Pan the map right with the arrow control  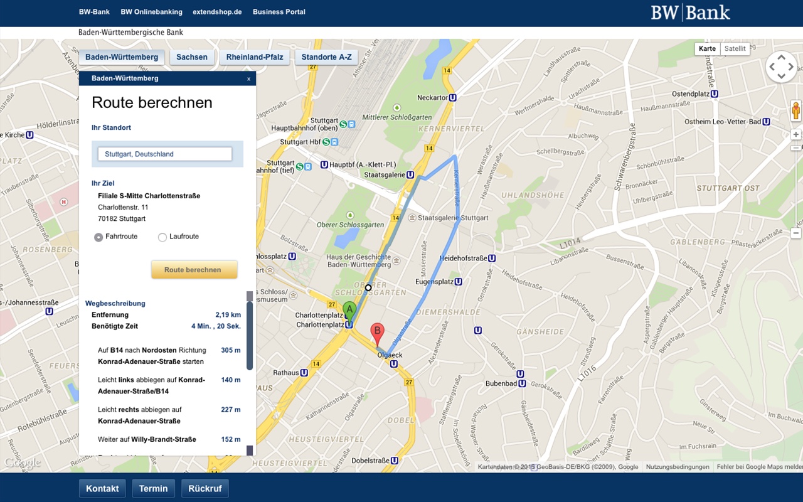click(790, 67)
